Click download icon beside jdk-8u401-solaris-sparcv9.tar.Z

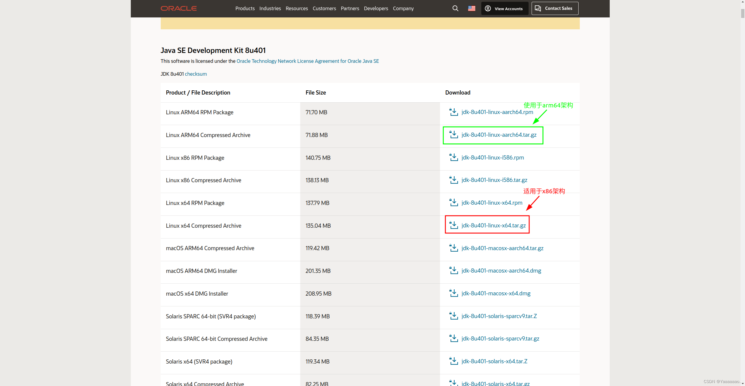[454, 316]
